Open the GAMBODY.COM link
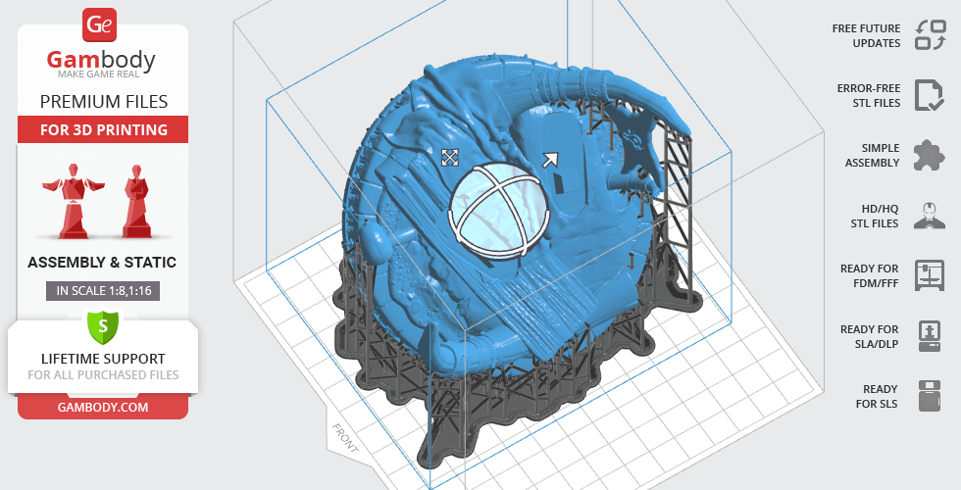This screenshot has height=490, width=961. point(103,406)
